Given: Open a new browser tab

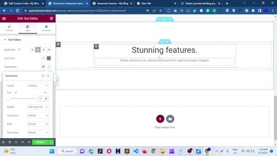Looking at the screenshot, I should [227, 3].
